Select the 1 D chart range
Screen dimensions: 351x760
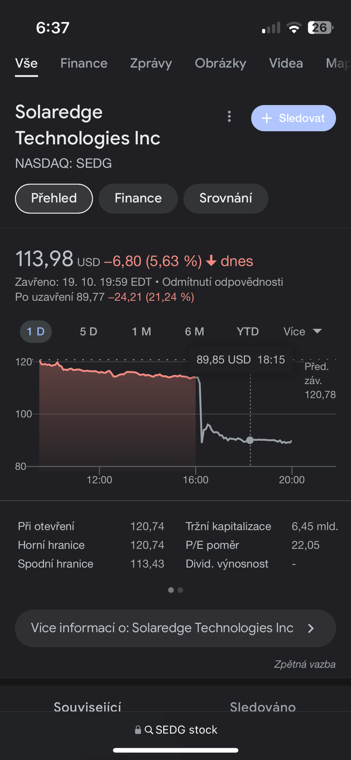pyautogui.click(x=36, y=332)
